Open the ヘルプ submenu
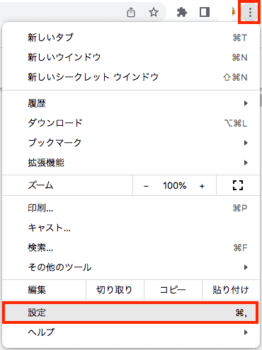The height and width of the screenshot is (350, 262). pos(131,332)
